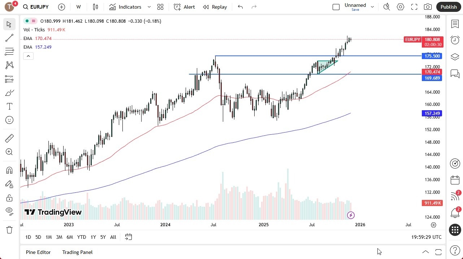Click the Publish button
This screenshot has height=259, width=463.
tap(449, 7)
